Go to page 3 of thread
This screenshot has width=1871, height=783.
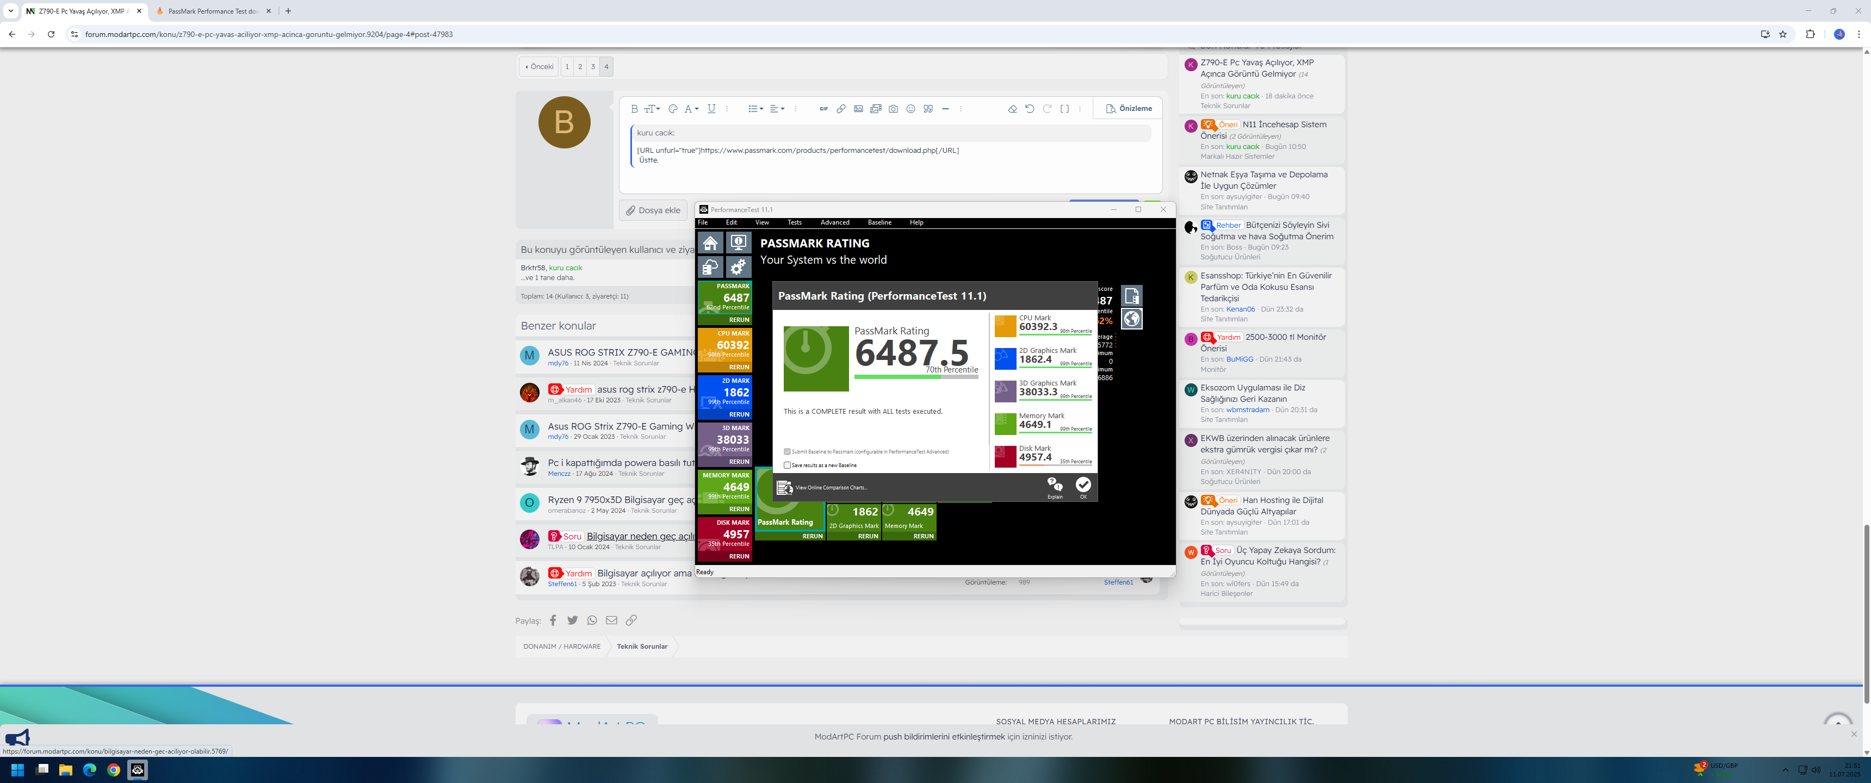(593, 67)
